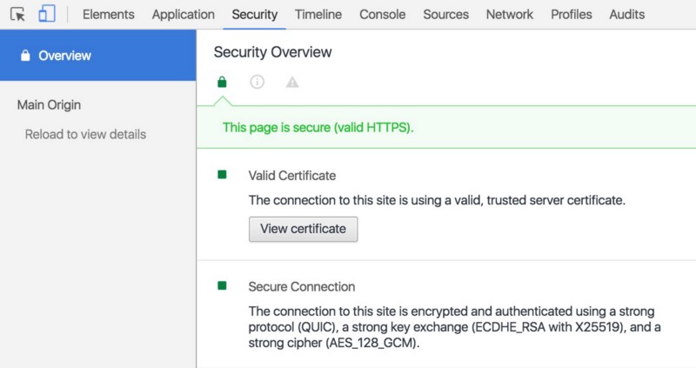Click the green lock icon in Security Overview
The height and width of the screenshot is (368, 696).
click(222, 82)
